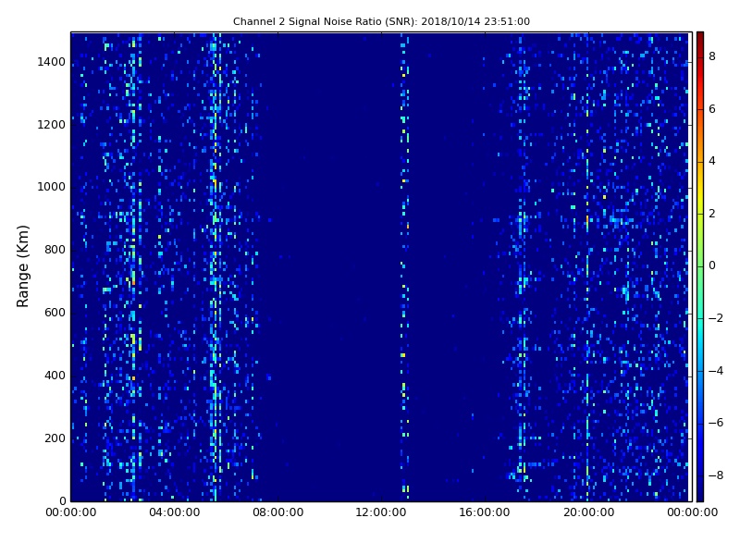Click the colorbar label 6
Image resolution: width=740 pixels, height=555 pixels.
[x=712, y=109]
